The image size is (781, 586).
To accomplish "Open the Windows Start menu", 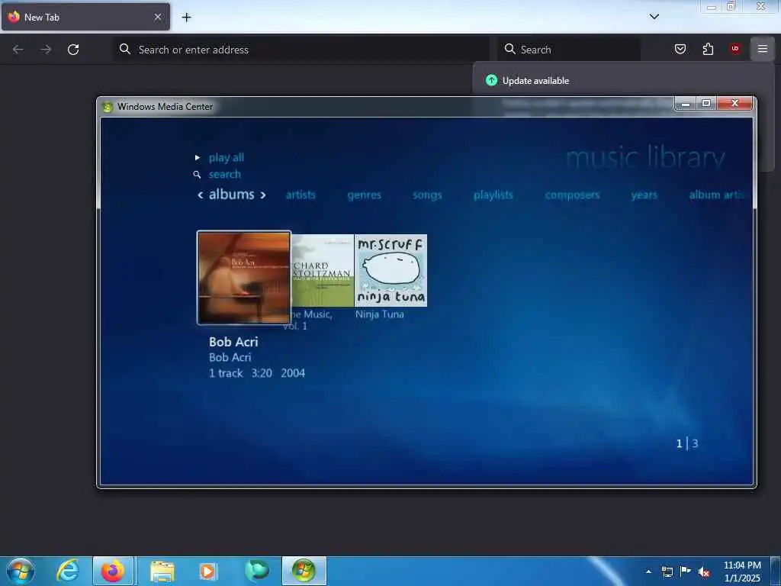I will point(21,571).
